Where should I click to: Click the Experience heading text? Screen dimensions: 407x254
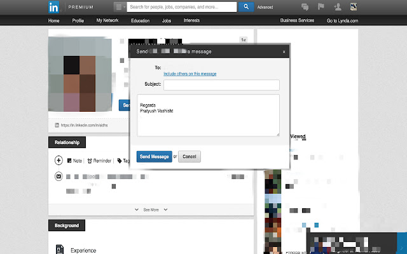[83, 250]
